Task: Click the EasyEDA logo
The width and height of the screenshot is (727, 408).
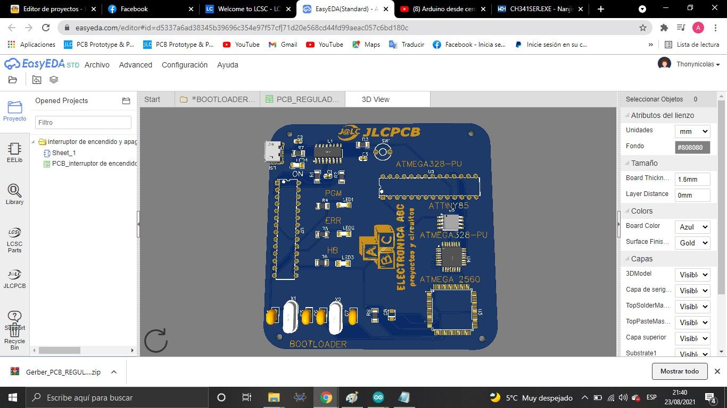Action: [x=42, y=64]
